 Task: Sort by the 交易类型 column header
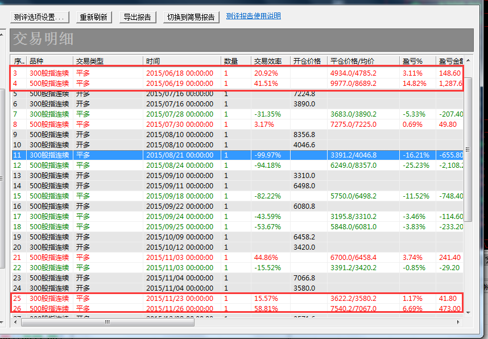coord(108,61)
